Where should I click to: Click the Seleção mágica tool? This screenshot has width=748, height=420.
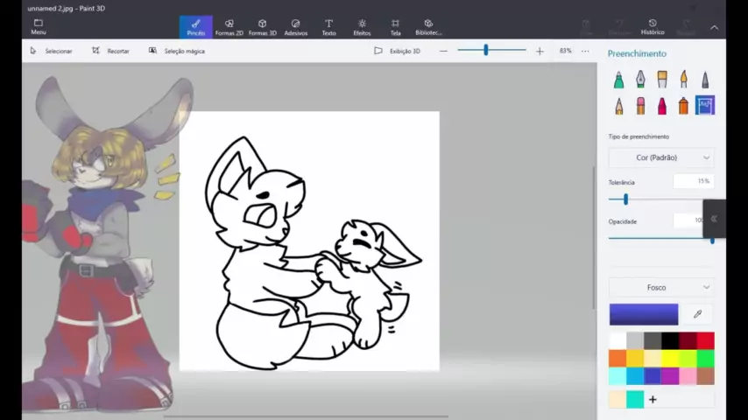(177, 51)
